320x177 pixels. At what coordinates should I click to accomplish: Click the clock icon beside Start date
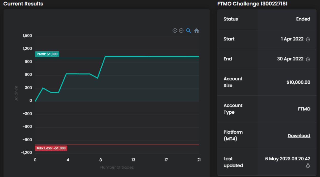308,39
